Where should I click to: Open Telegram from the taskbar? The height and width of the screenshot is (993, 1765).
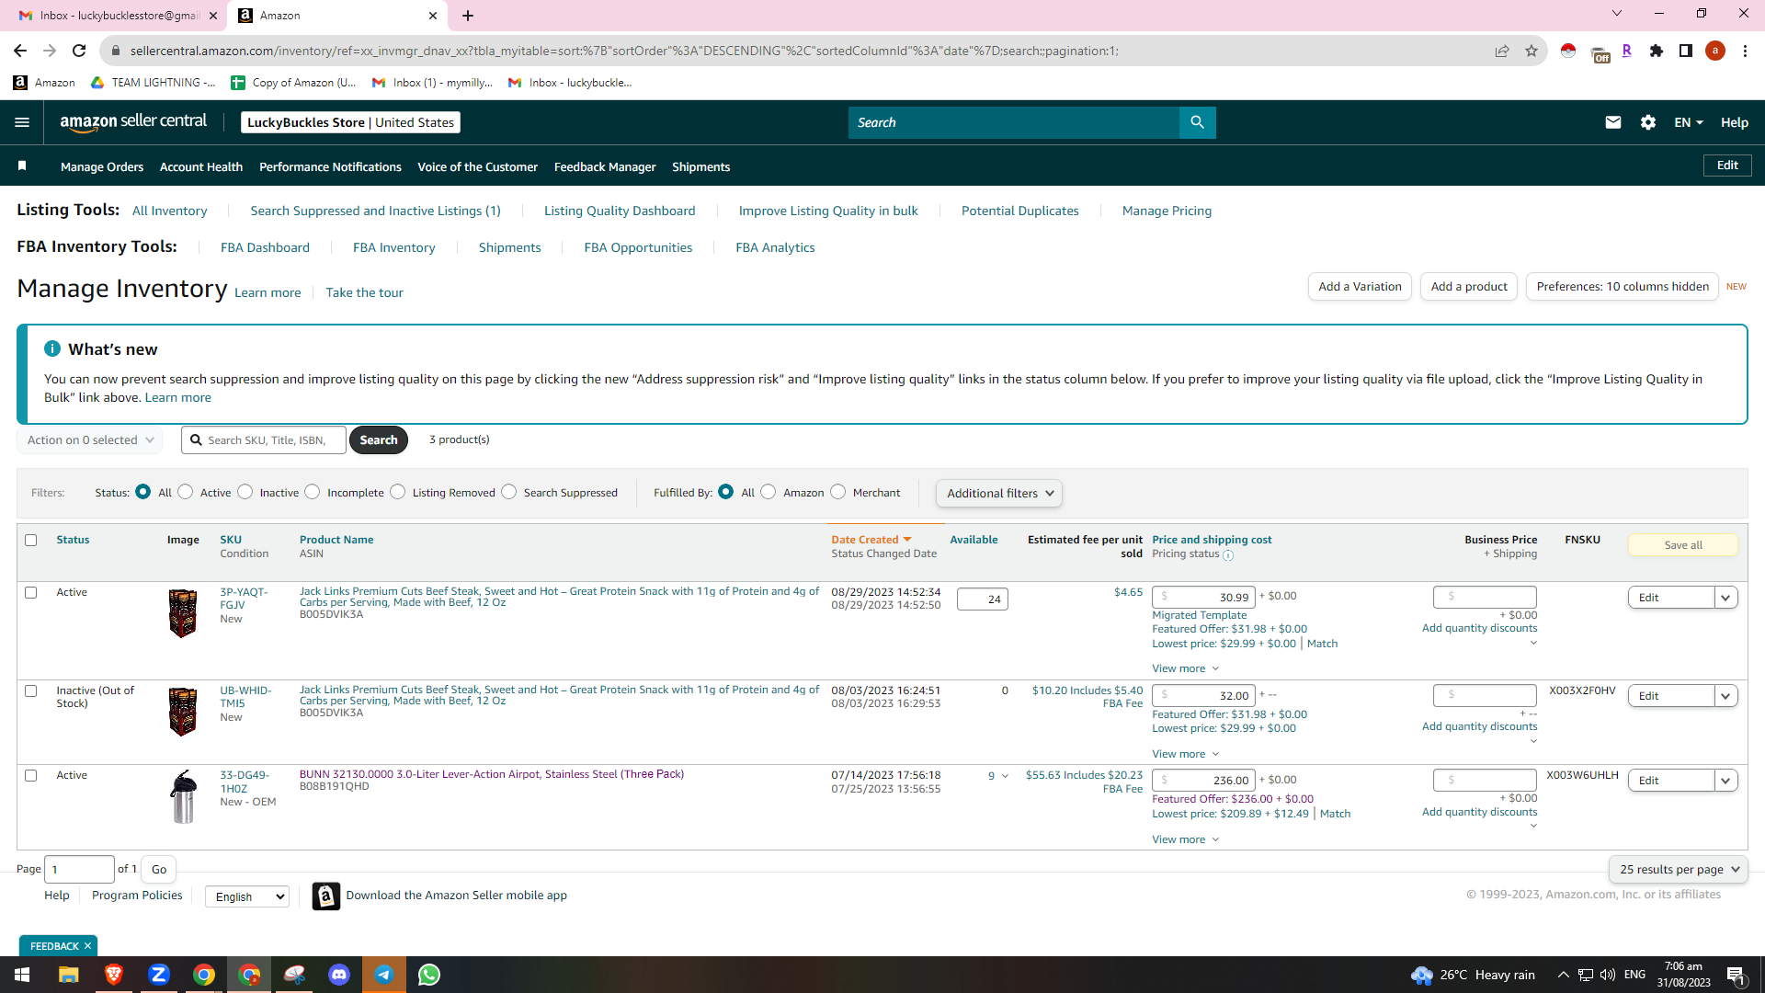(x=384, y=975)
